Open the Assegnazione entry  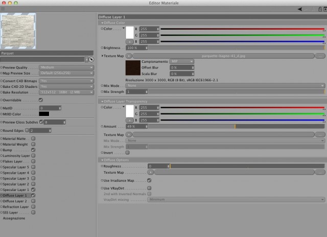[x=14, y=218]
